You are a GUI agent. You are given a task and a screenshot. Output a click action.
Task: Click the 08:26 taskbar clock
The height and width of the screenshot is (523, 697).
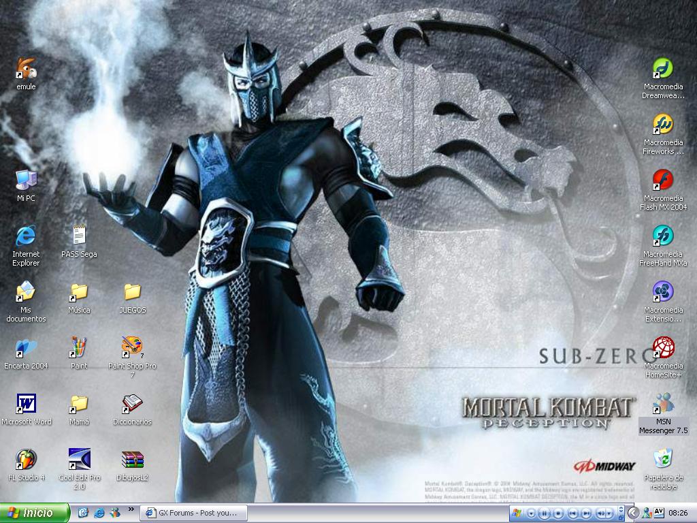tap(678, 513)
